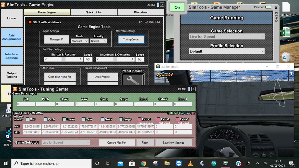Open the People icon in system tray
Image resolution: width=299 pixels, height=168 pixels.
point(248,163)
